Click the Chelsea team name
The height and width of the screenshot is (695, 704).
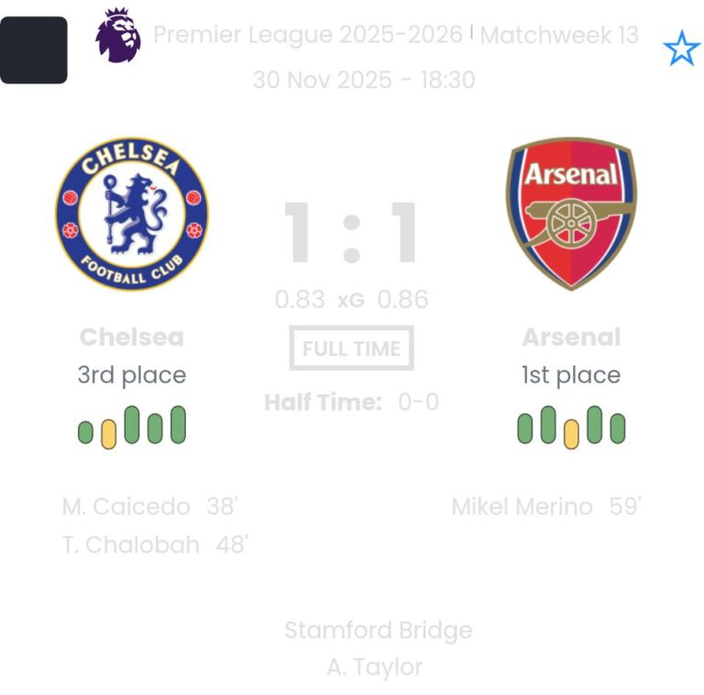click(x=132, y=336)
